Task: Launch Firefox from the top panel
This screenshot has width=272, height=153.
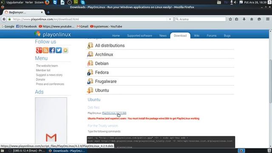Action: 47,2
